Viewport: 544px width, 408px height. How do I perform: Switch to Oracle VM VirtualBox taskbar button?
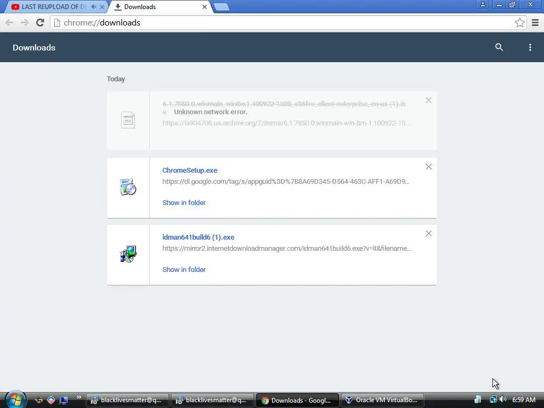(382, 400)
